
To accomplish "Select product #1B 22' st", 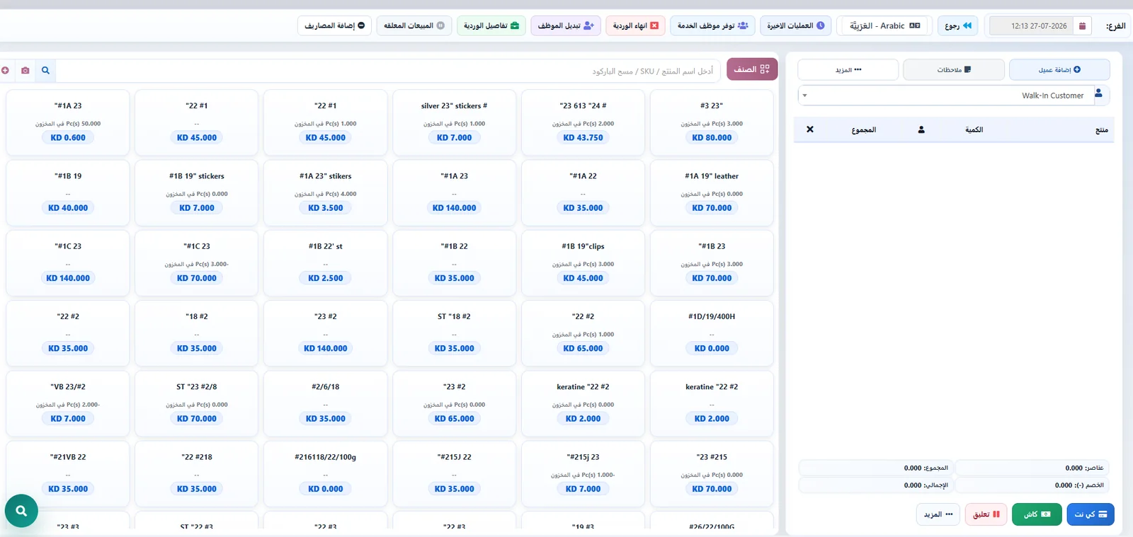I will click(x=325, y=262).
